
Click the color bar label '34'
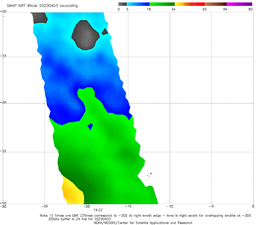click(x=173, y=9)
